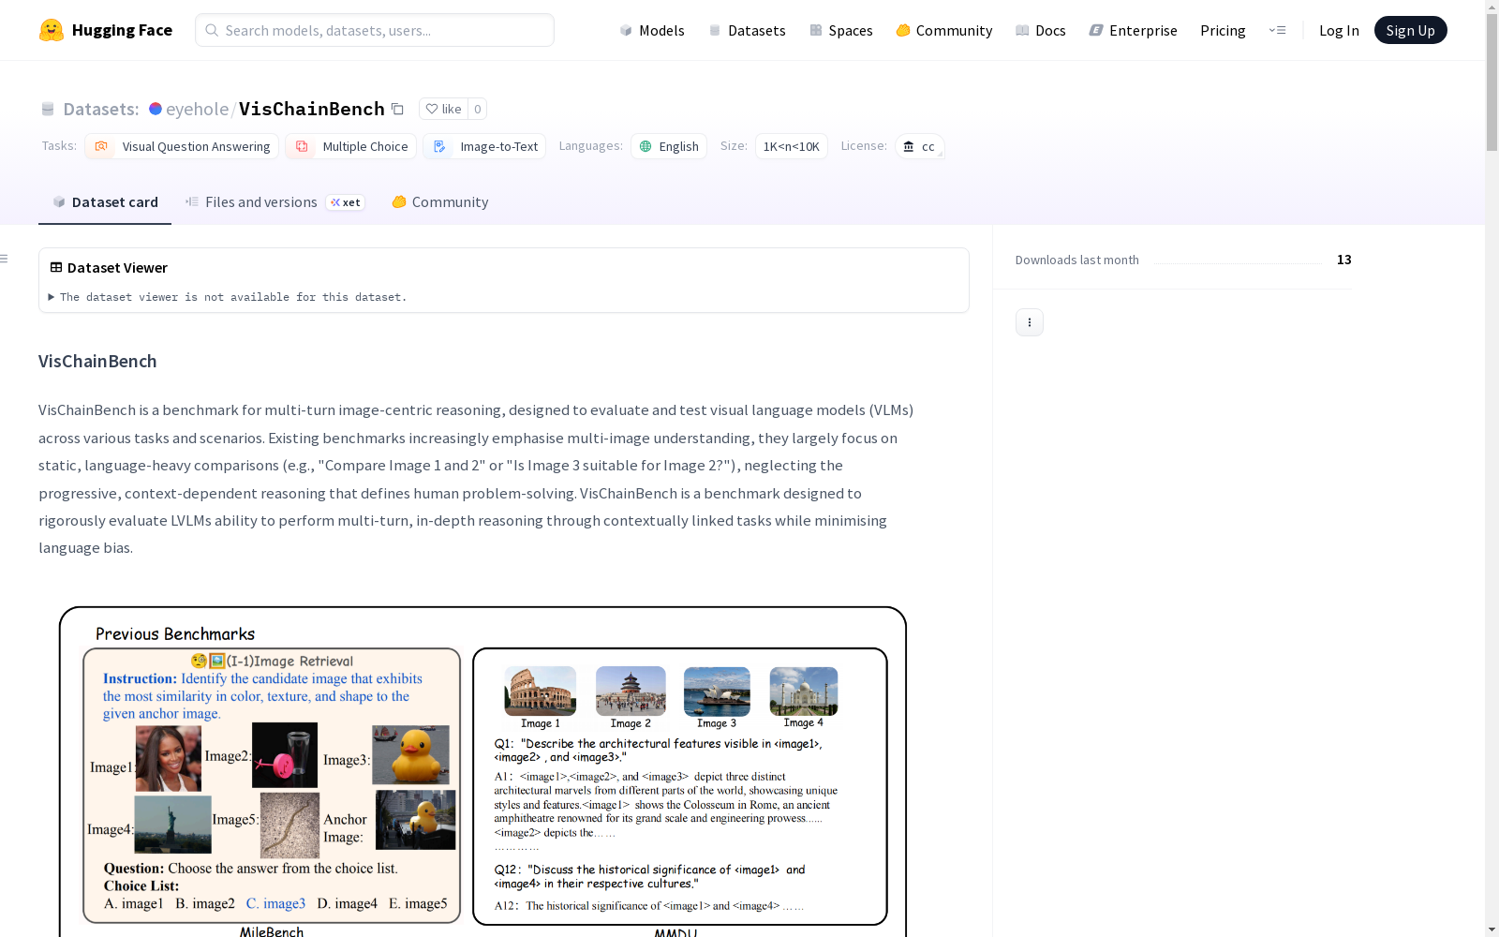
Task: Click the VisChainBench dataset title
Action: coord(312,109)
